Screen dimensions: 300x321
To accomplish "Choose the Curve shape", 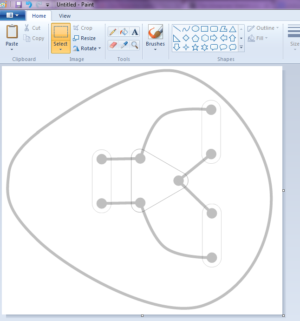I will tap(186, 29).
